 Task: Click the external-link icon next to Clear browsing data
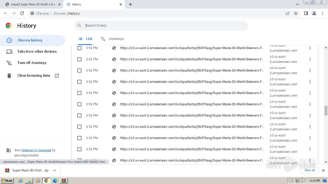click(x=57, y=75)
